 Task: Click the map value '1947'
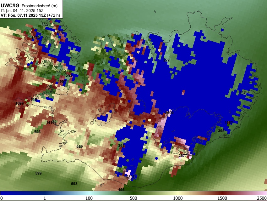coord(61,32)
